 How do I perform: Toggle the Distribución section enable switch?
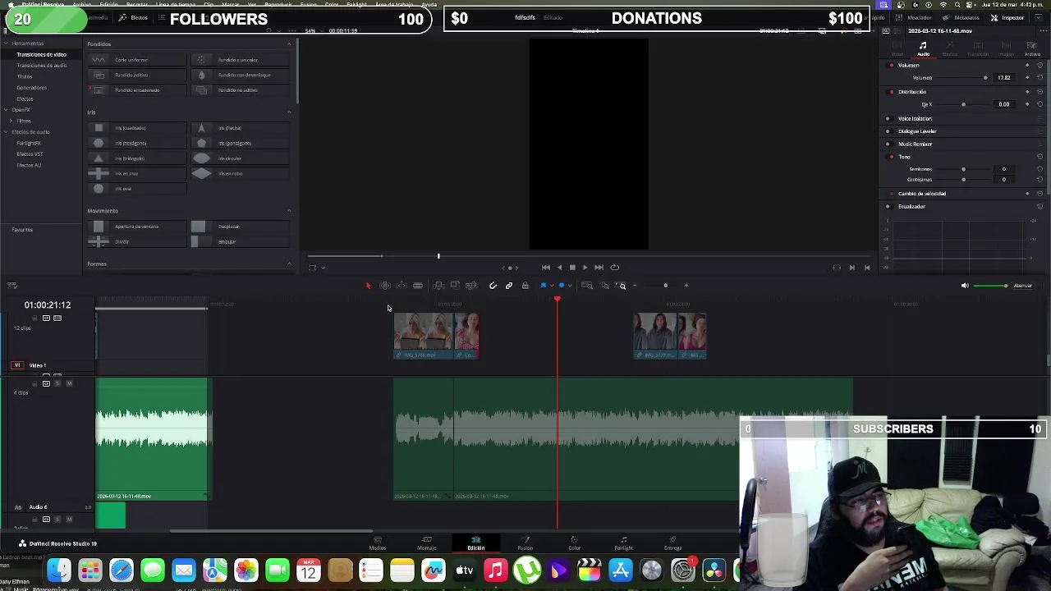(892, 92)
